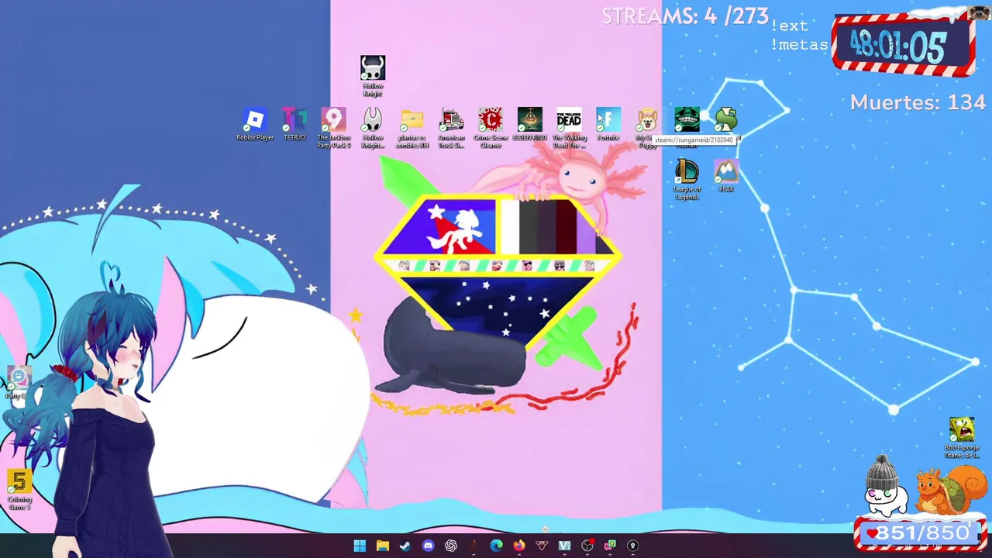The height and width of the screenshot is (558, 992).
Task: Open Steam from the taskbar
Action: [405, 546]
